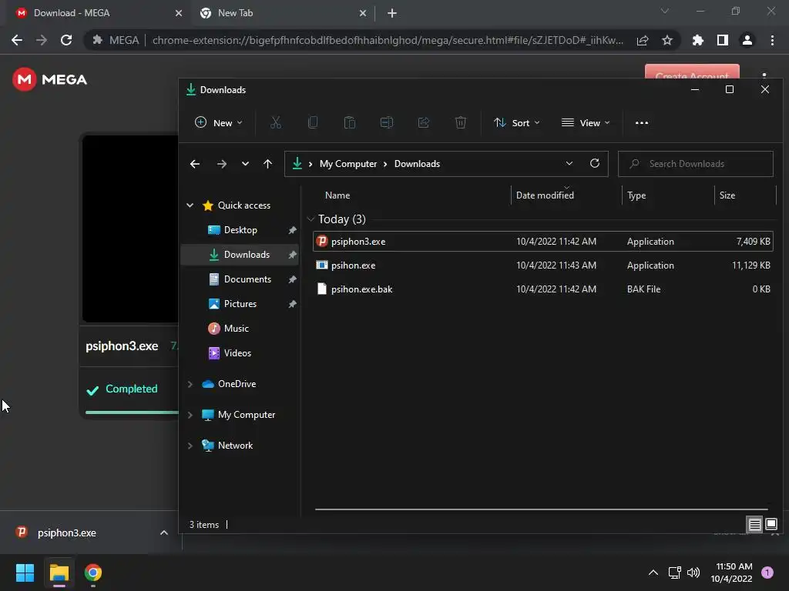Click the Cut scissors icon in Explorer toolbar
The width and height of the screenshot is (789, 591).
275,122
